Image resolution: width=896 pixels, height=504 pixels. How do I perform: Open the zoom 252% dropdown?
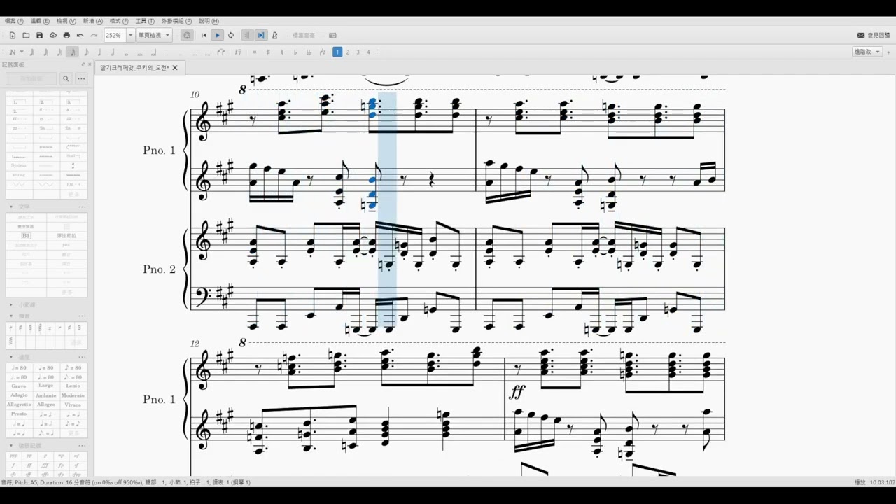click(130, 35)
